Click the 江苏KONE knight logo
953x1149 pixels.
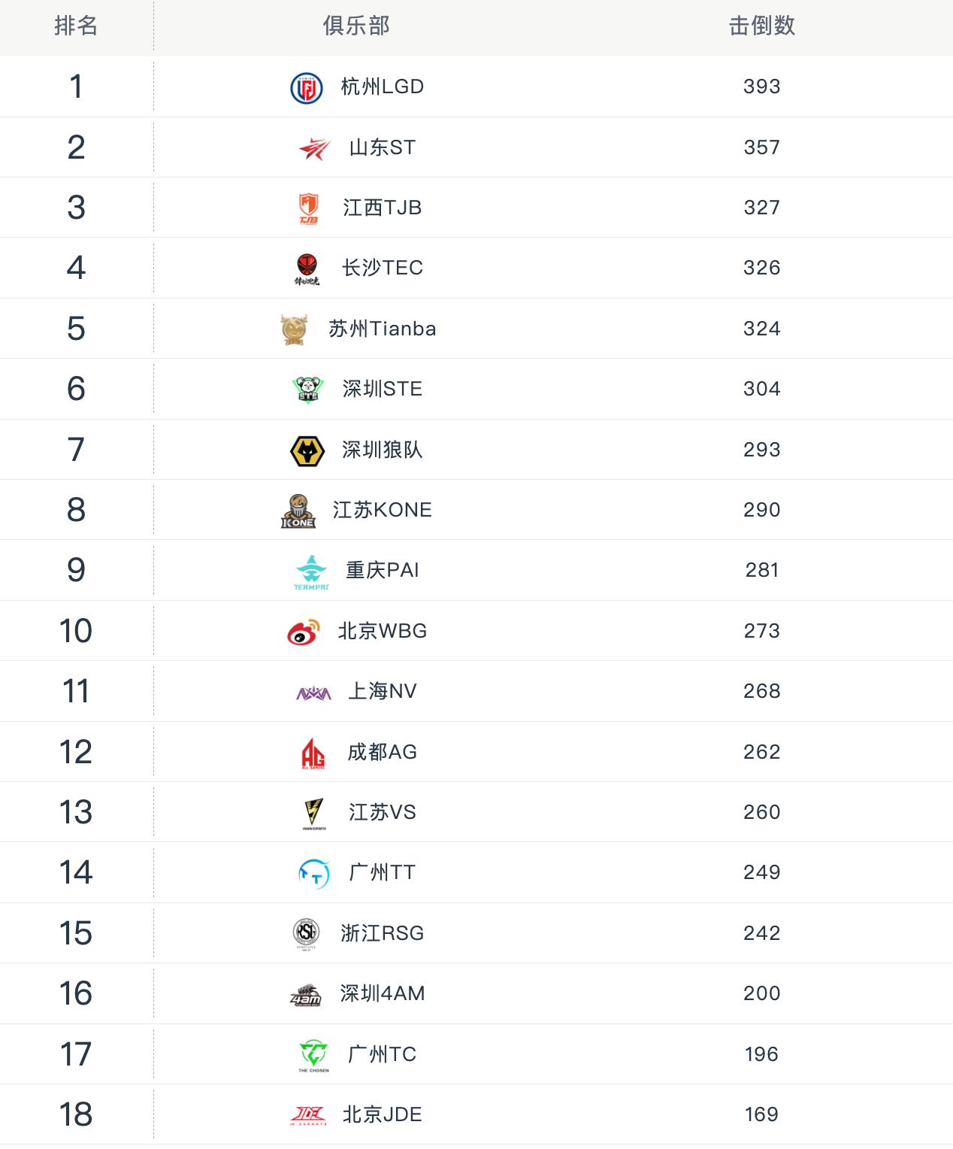(x=298, y=511)
